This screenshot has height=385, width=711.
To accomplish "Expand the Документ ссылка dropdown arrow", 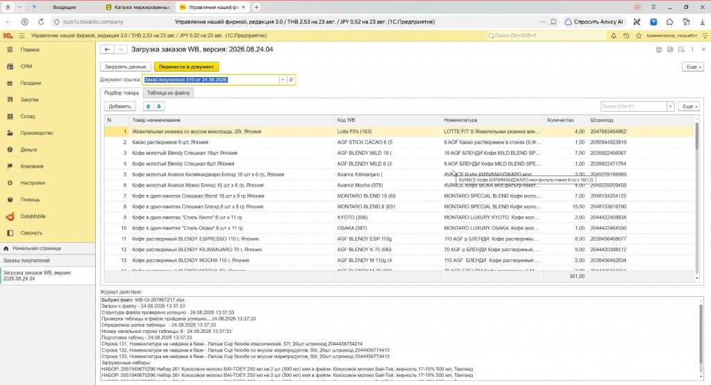I will pos(283,80).
